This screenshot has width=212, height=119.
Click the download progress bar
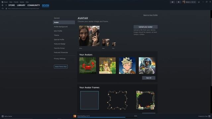[x=107, y=117]
